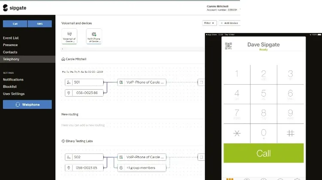
Task: Tap digit 2 on the dialpad
Action: click(264, 74)
